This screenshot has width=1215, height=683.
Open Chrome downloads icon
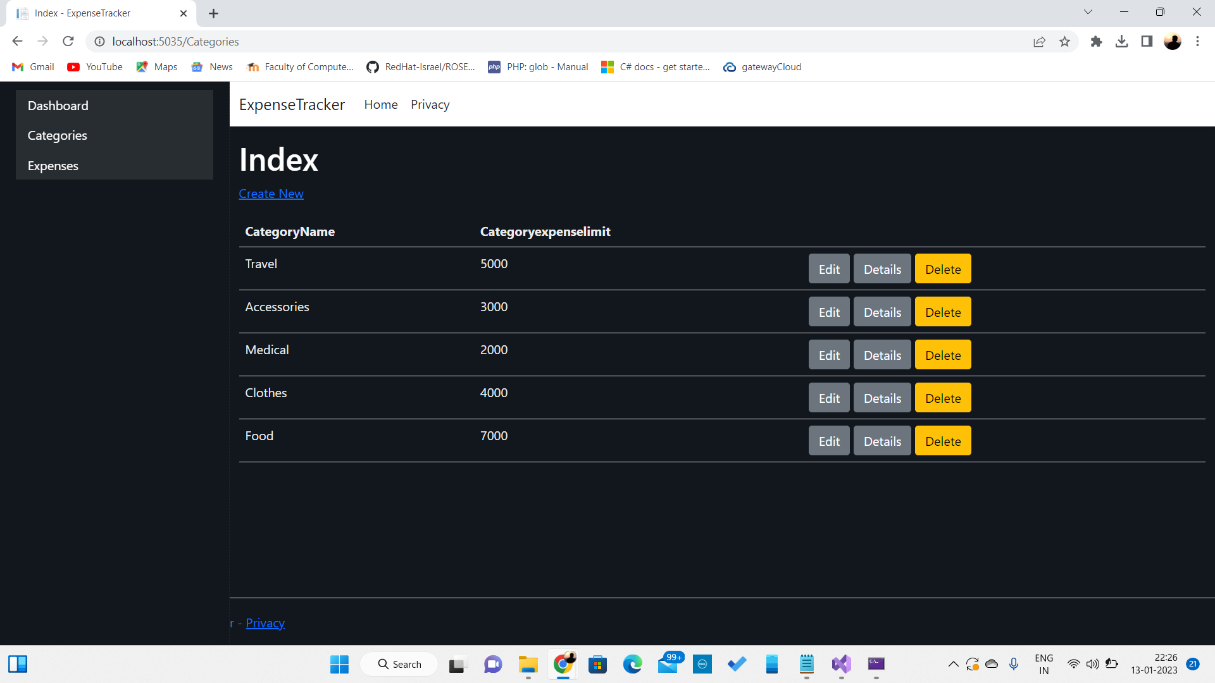(x=1121, y=41)
